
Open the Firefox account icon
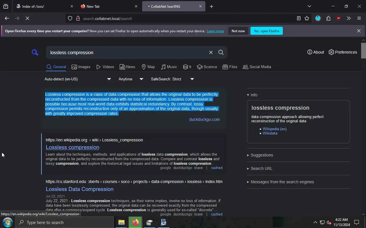(318, 19)
